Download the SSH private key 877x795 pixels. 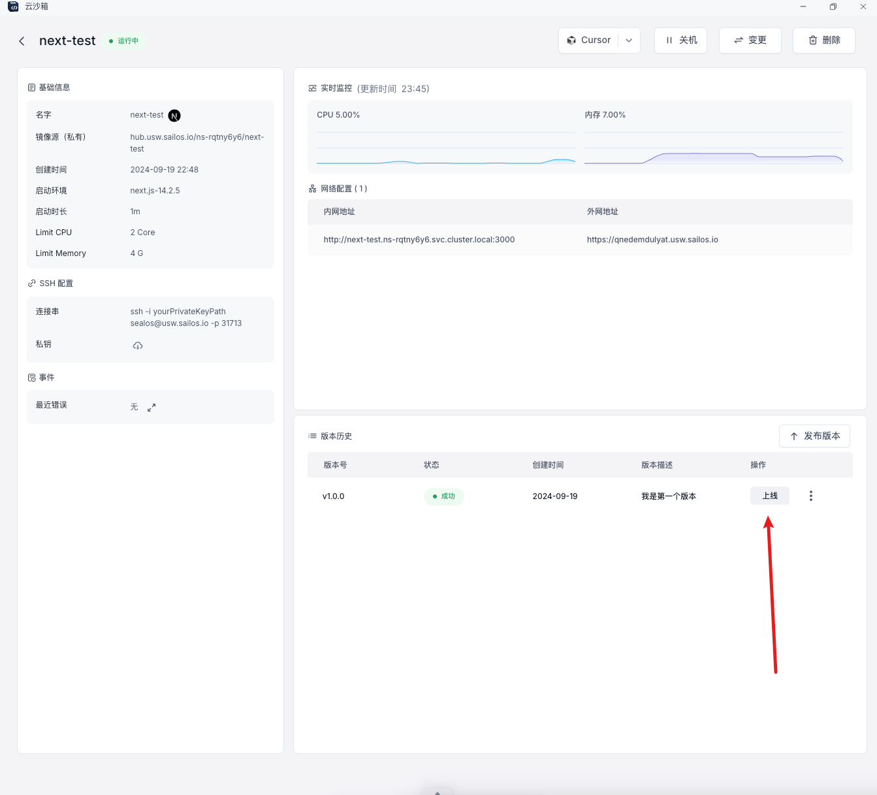(138, 346)
